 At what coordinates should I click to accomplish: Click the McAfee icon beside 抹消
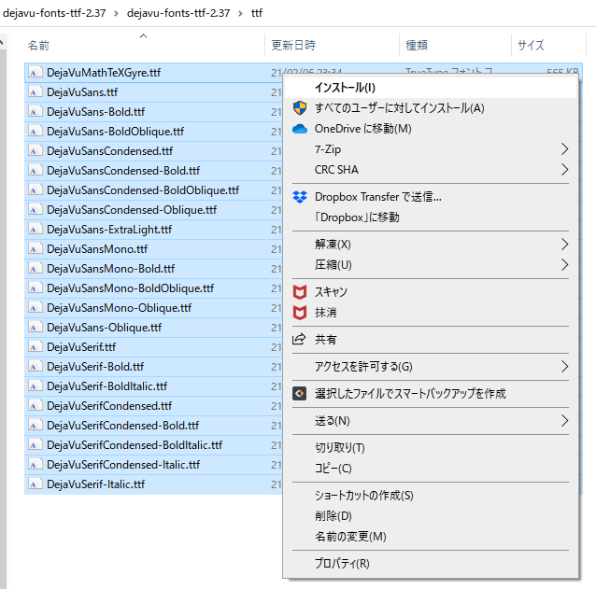coord(300,313)
